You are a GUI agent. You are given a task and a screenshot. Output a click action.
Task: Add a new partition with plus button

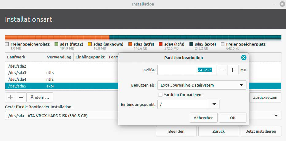[x=10, y=97]
